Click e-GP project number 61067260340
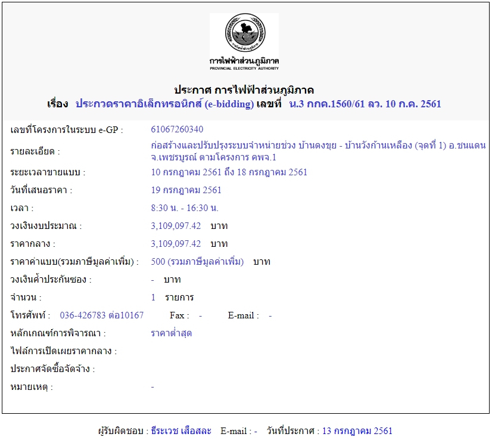The image size is (492, 440). (177, 129)
